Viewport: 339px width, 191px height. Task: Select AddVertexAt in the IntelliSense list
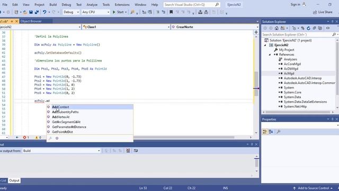point(90,117)
